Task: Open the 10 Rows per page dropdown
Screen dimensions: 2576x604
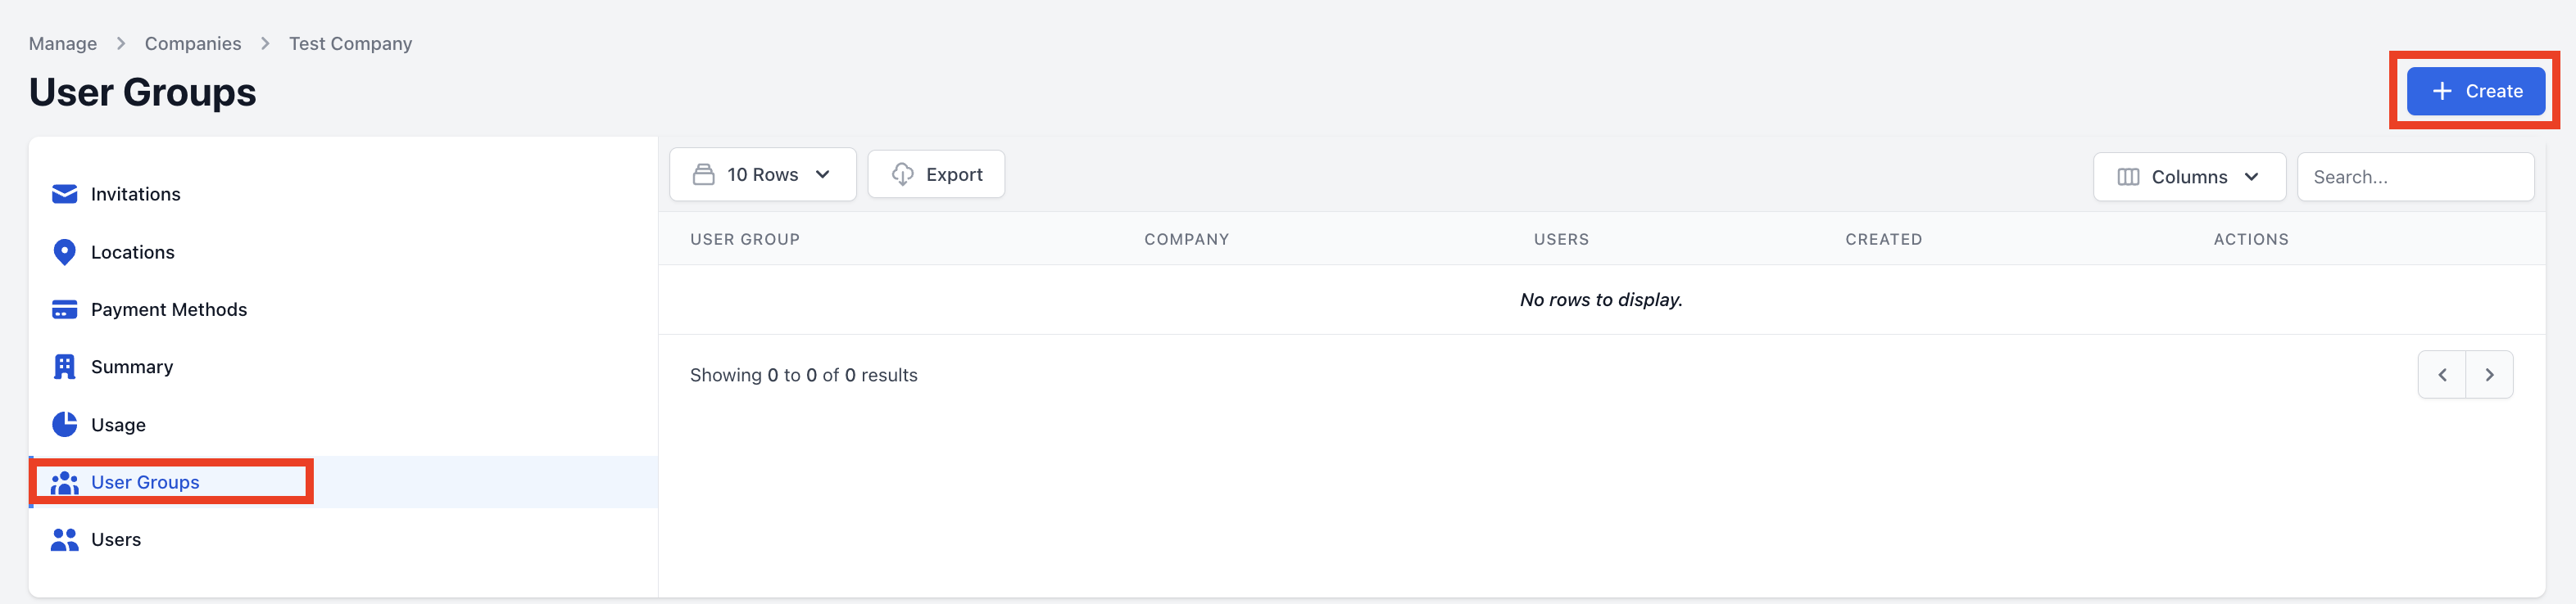Action: [762, 174]
